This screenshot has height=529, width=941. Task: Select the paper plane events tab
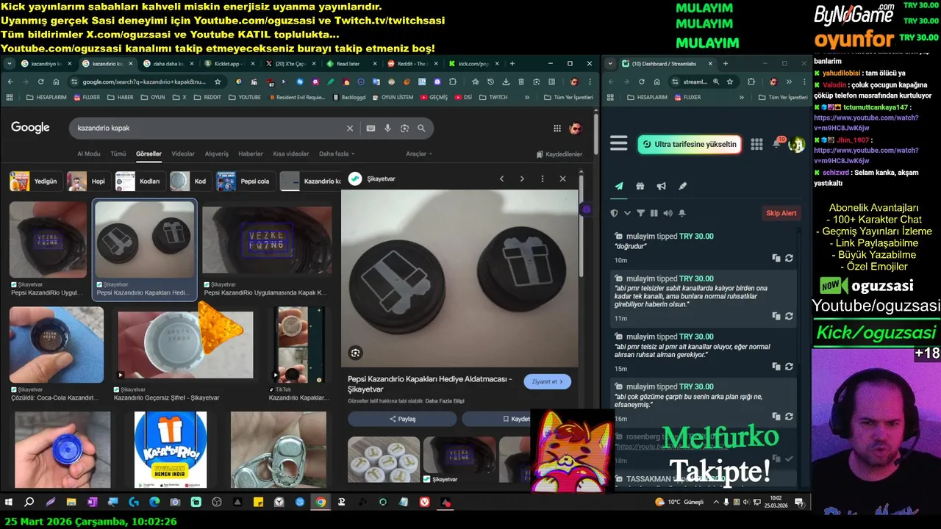[619, 187]
